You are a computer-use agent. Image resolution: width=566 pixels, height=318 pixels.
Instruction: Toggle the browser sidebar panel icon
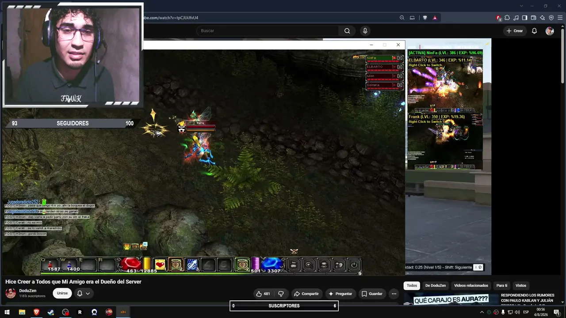coord(525,18)
